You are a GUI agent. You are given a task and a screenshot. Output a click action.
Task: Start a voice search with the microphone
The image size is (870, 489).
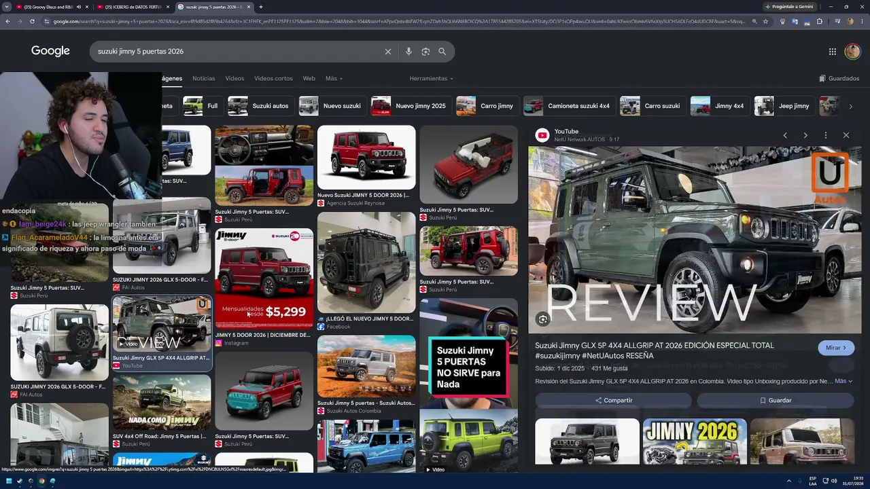[408, 52]
